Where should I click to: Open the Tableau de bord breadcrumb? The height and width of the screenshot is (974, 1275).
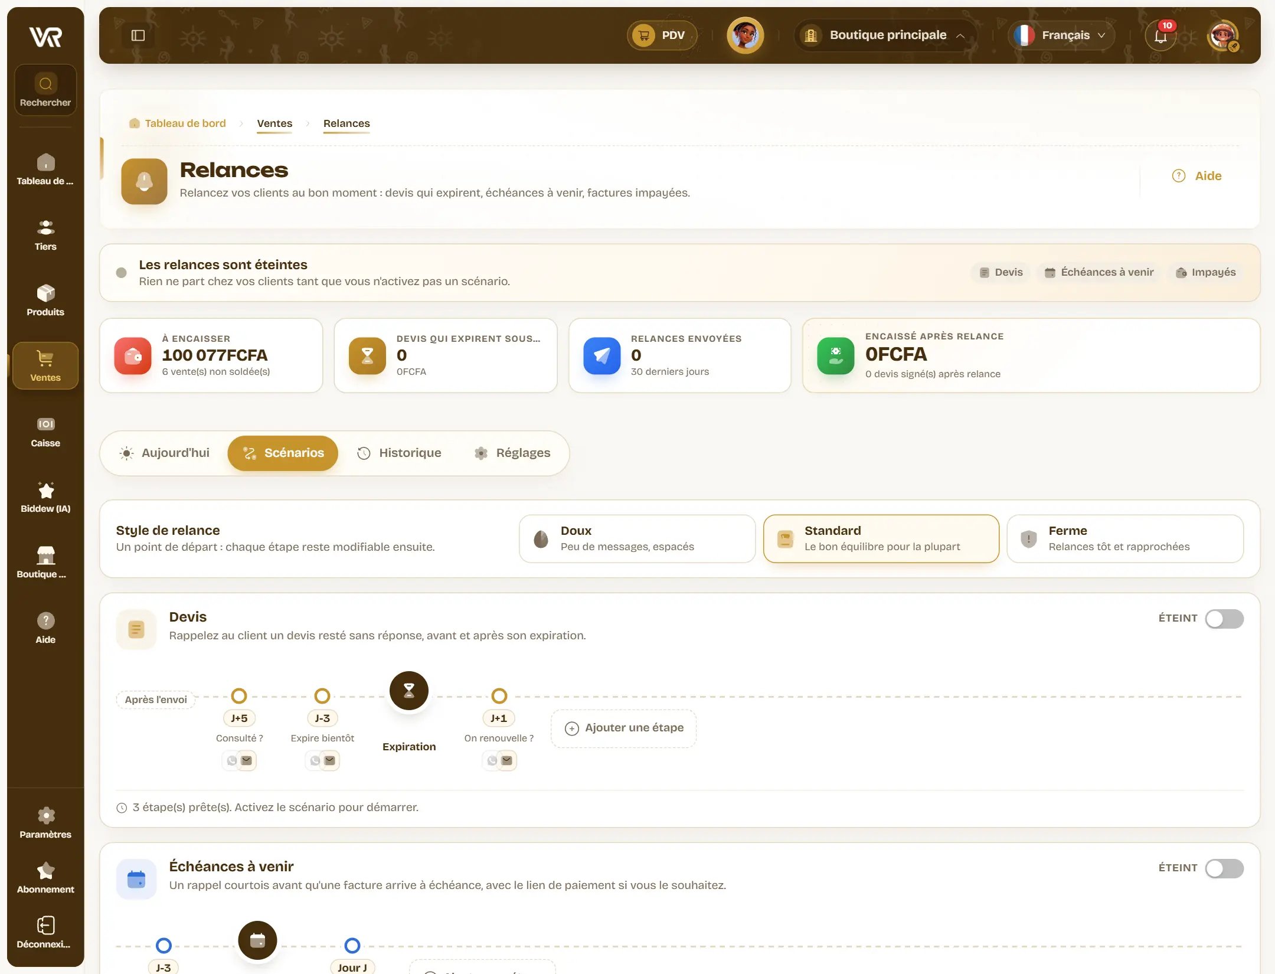coord(177,123)
